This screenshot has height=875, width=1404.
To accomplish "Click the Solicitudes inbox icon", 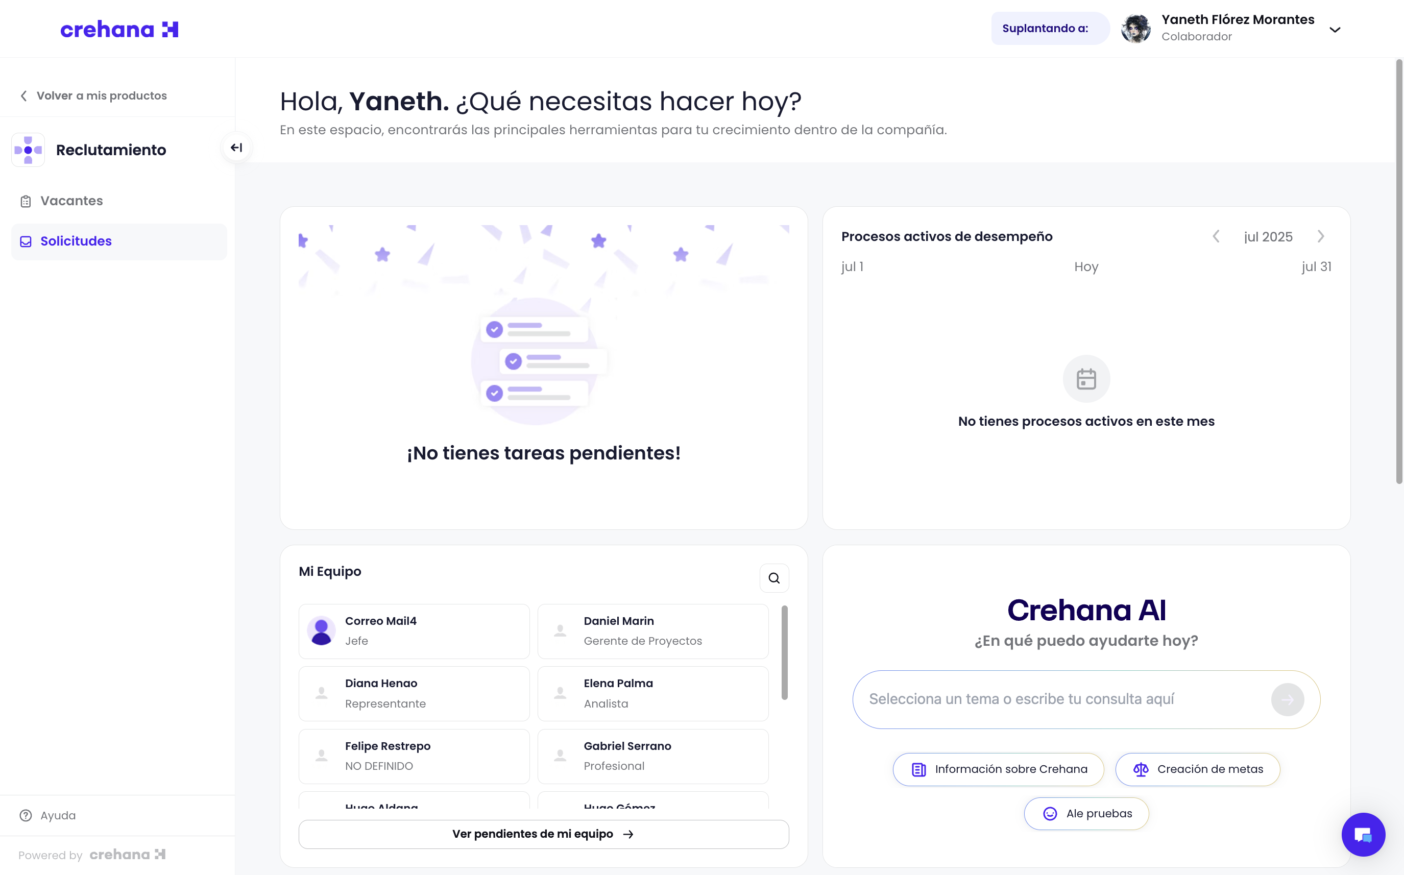I will click(26, 241).
